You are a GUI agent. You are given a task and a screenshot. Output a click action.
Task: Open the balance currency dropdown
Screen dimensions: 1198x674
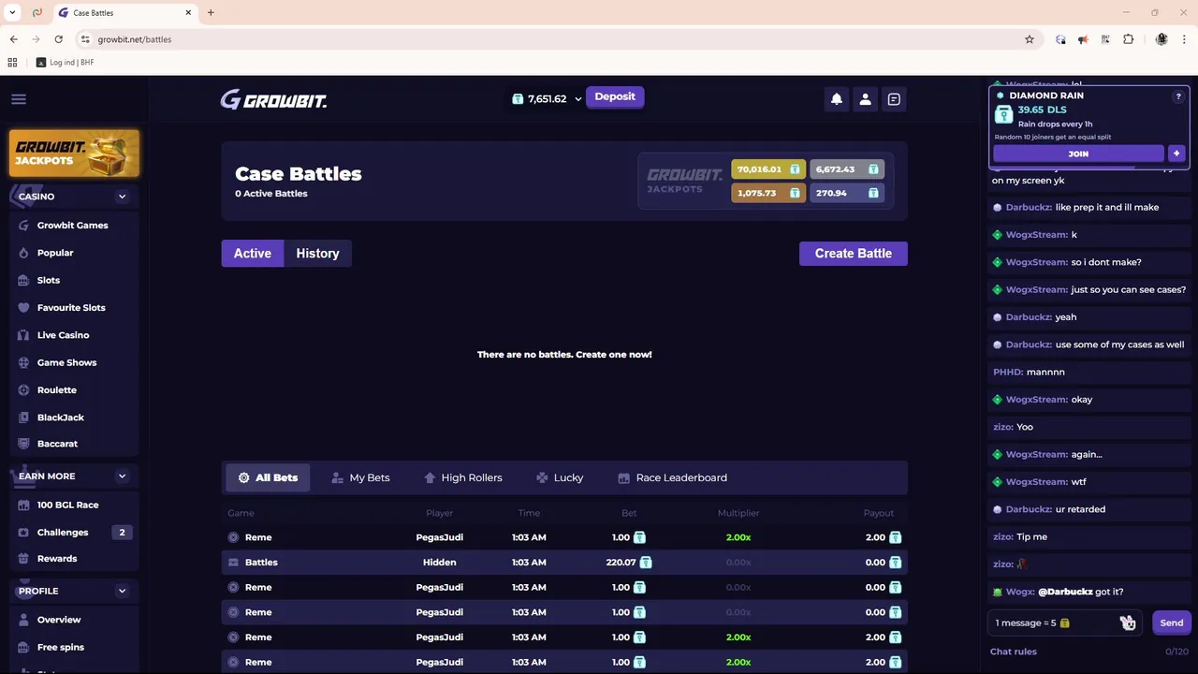(x=577, y=99)
